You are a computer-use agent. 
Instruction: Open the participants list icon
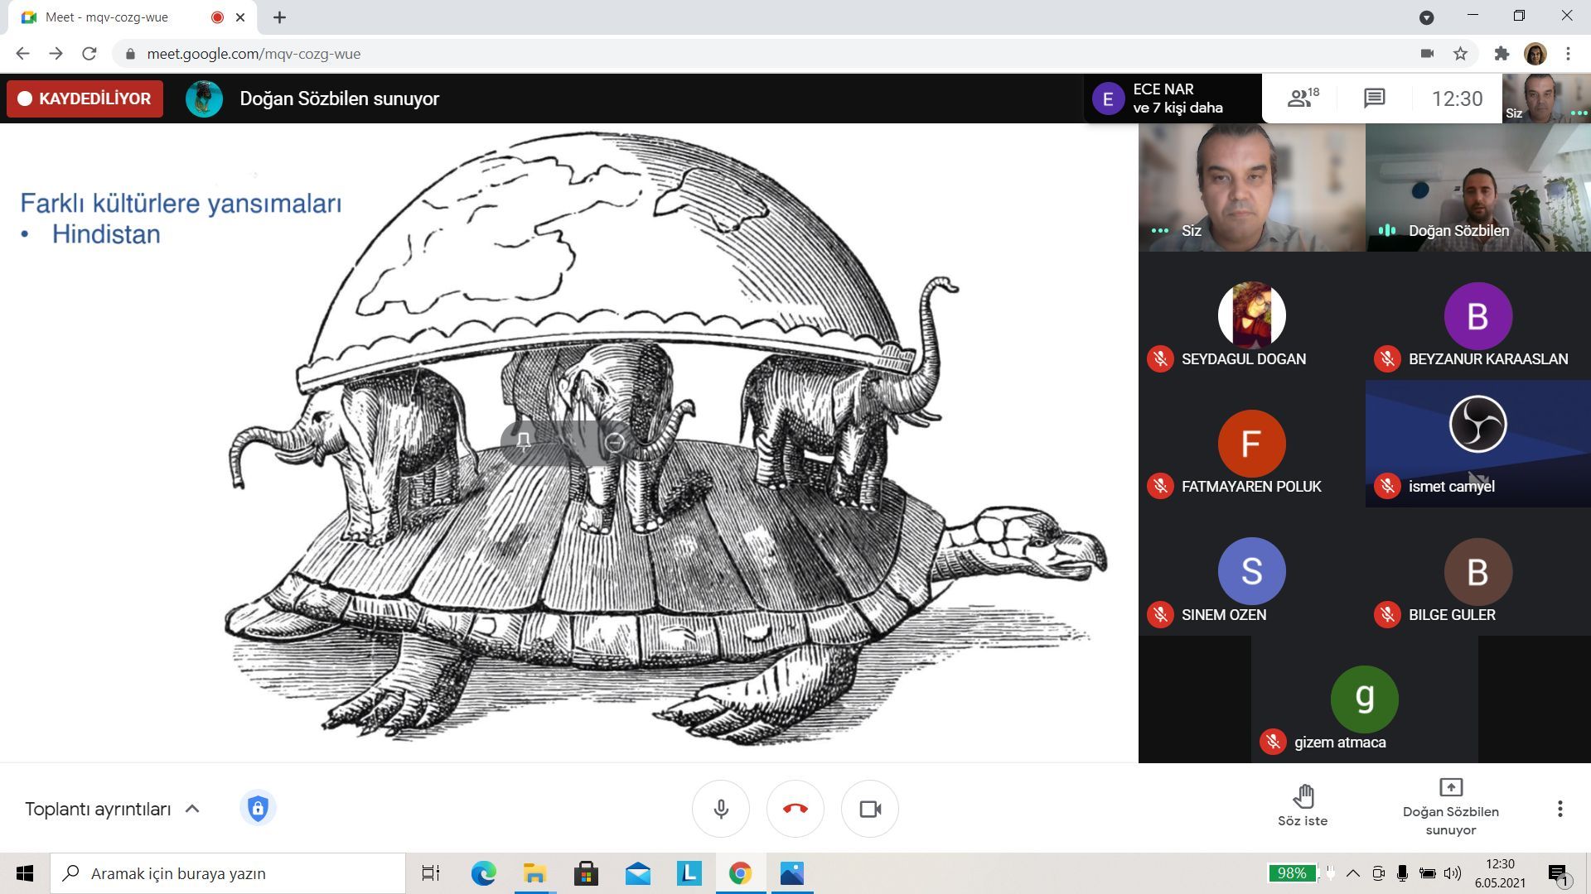point(1303,99)
